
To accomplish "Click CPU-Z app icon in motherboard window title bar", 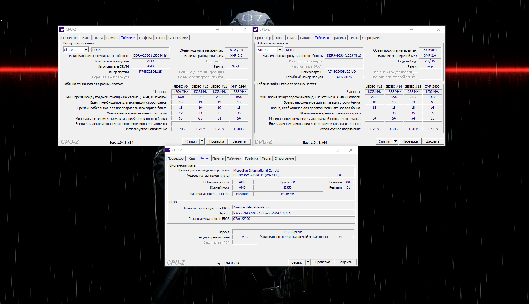I will pyautogui.click(x=168, y=150).
